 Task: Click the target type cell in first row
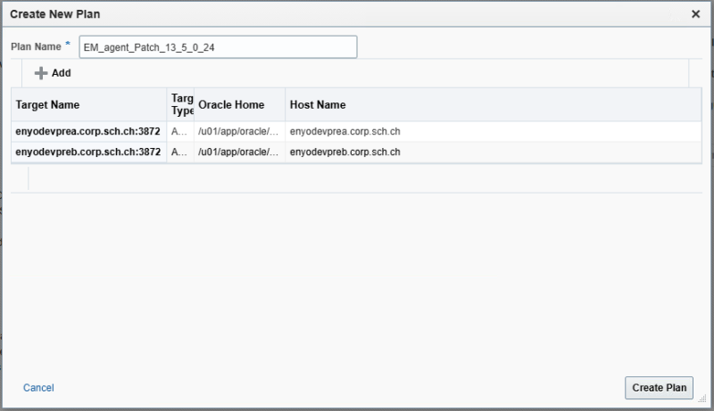tap(179, 131)
